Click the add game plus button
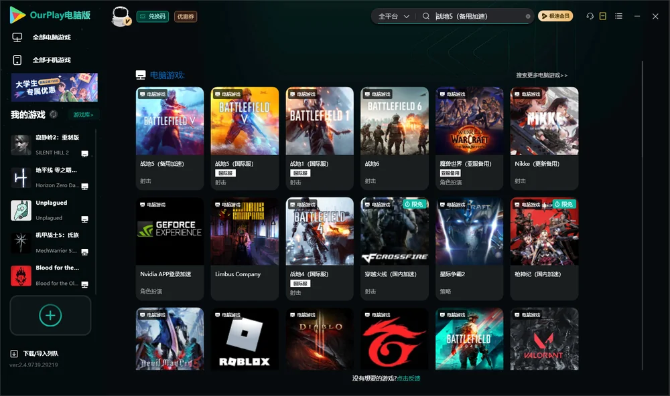Image resolution: width=670 pixels, height=396 pixels. pos(50,315)
